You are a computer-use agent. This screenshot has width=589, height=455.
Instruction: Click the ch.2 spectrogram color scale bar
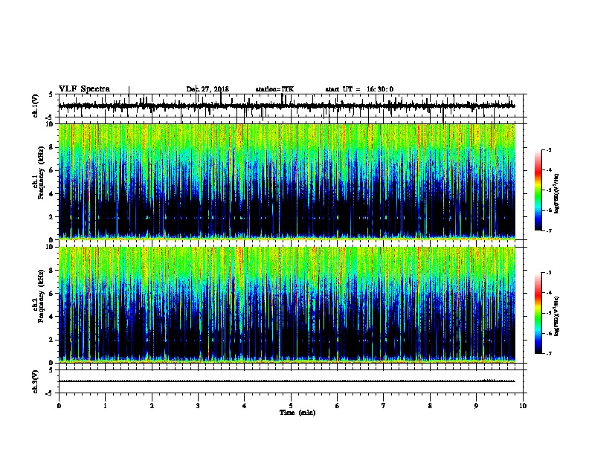click(538, 313)
